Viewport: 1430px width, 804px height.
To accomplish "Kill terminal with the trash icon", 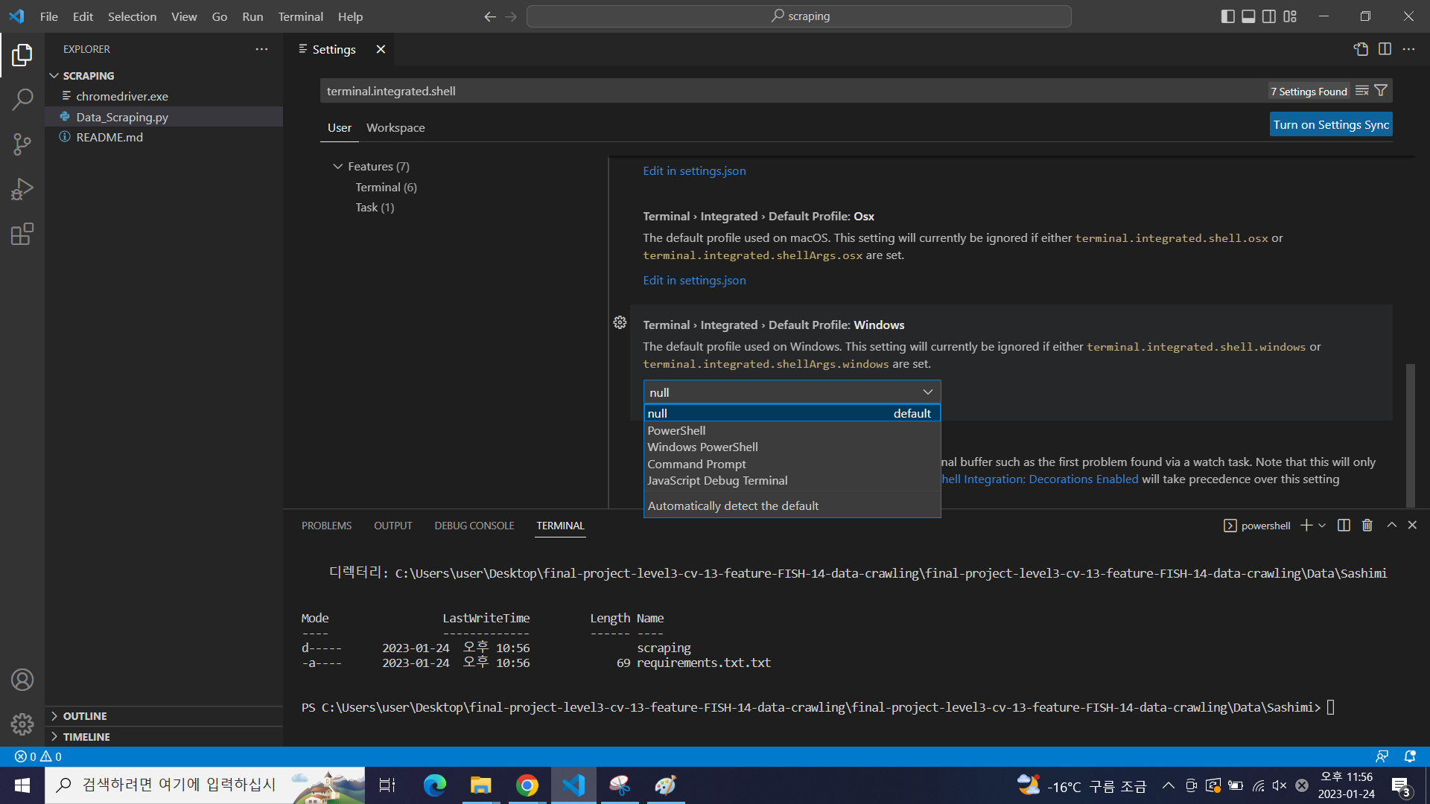I will (x=1367, y=526).
